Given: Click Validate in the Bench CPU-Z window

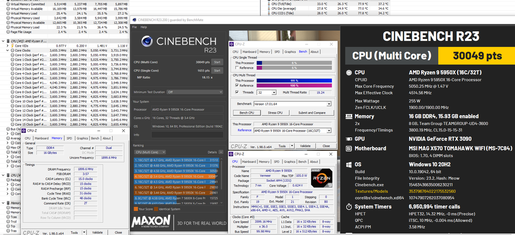Looking at the screenshot, I should pos(305,146).
